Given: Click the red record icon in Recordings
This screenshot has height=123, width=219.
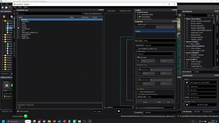Looking at the screenshot, I should pyautogui.click(x=4, y=17).
